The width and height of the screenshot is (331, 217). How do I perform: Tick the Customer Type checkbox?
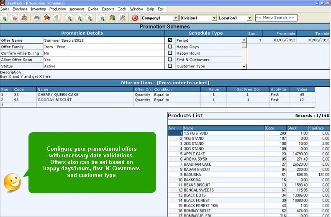pyautogui.click(x=170, y=66)
